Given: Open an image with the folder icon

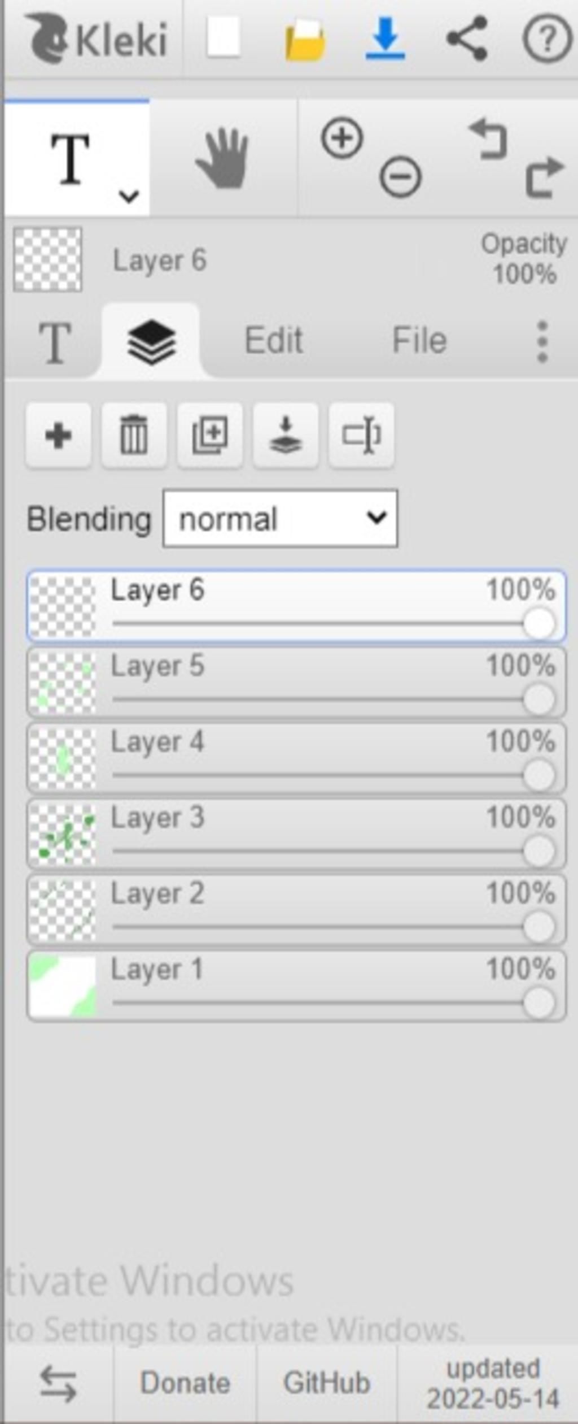Looking at the screenshot, I should (305, 39).
